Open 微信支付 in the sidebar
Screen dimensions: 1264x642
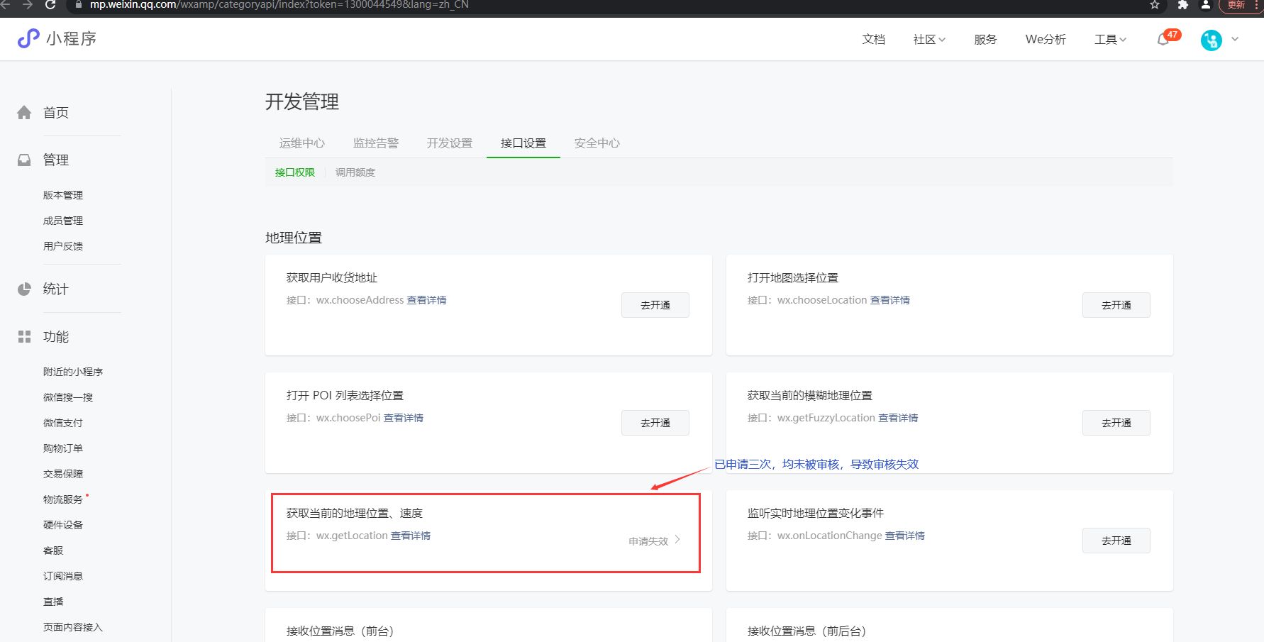coord(63,423)
